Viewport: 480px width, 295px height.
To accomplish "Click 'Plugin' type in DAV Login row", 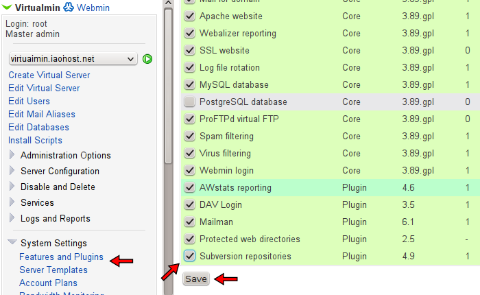I will pos(355,205).
